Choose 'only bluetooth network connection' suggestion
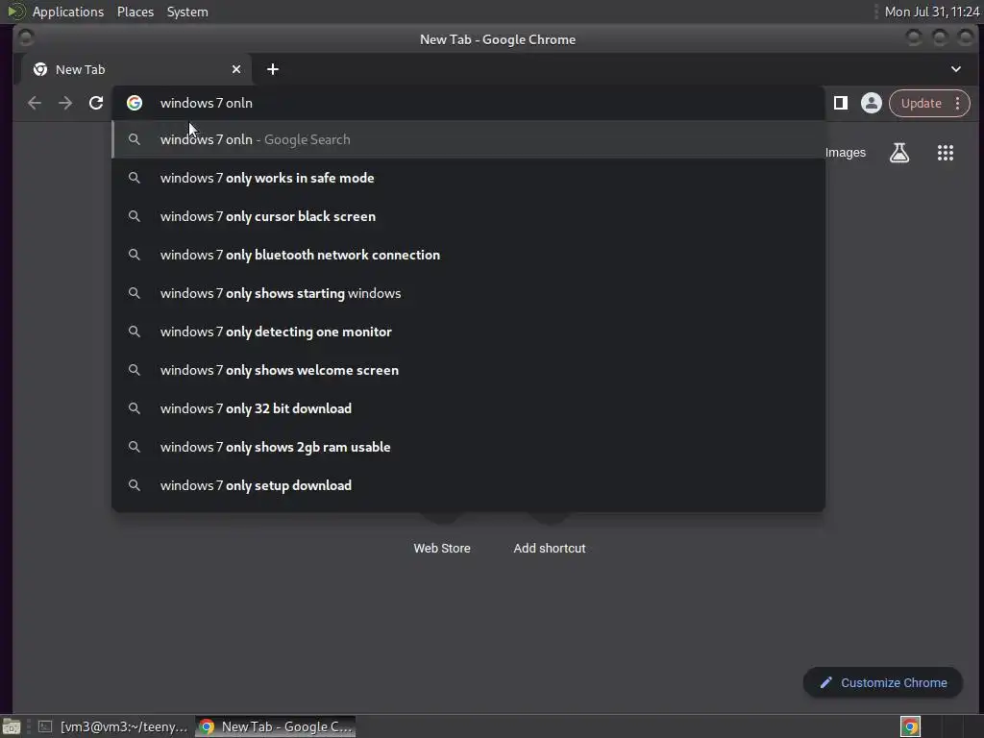 pyautogui.click(x=468, y=254)
